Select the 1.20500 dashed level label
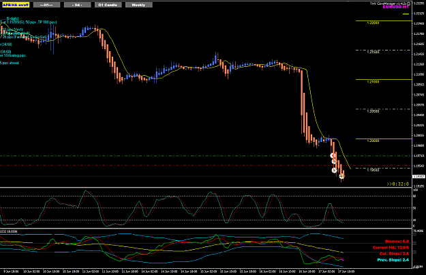Image resolution: width=426 pixels, height=275 pixels. click(x=373, y=111)
